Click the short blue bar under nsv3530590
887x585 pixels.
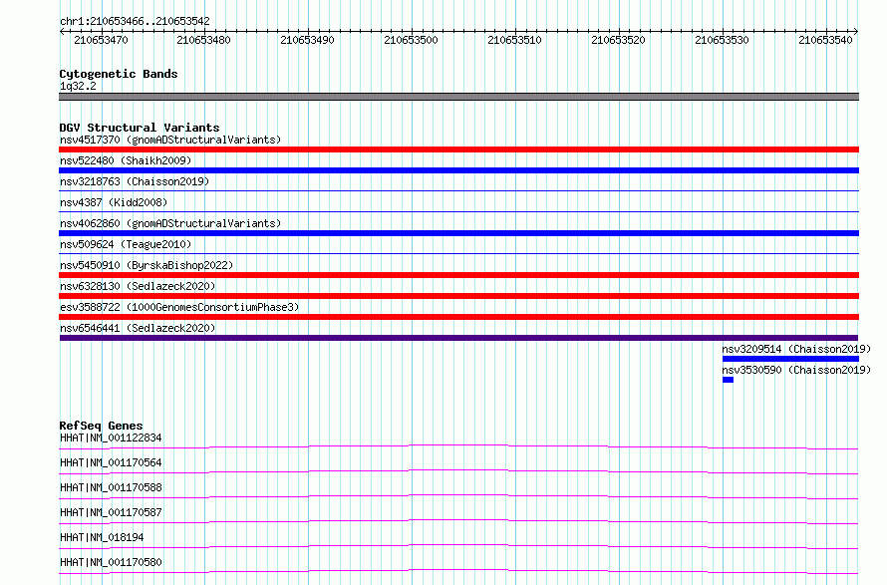[x=729, y=380]
